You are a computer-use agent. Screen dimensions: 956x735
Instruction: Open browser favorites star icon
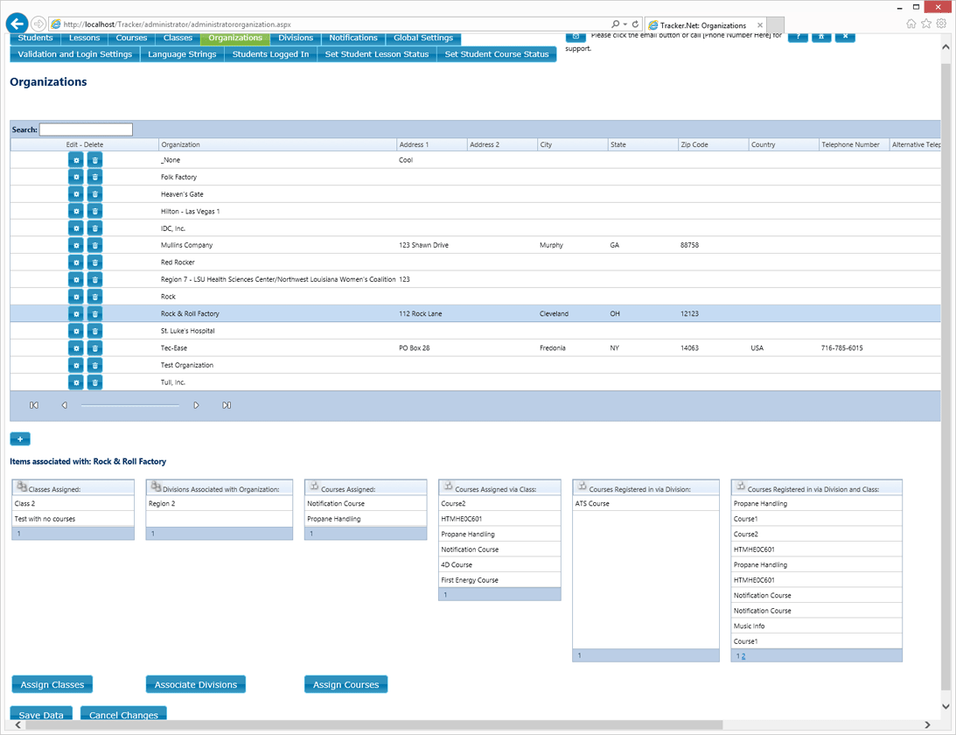pos(926,24)
